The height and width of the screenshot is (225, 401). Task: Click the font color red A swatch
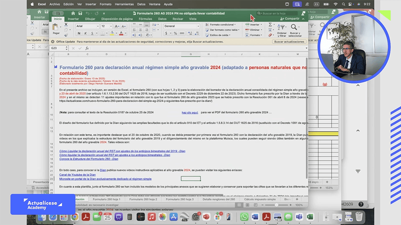(121, 33)
